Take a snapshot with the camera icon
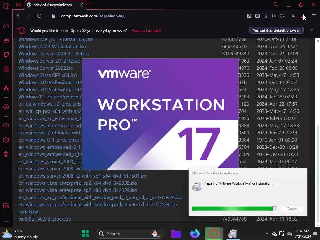320x240 pixels. pos(257,16)
